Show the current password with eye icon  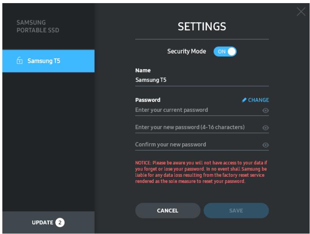266,111
